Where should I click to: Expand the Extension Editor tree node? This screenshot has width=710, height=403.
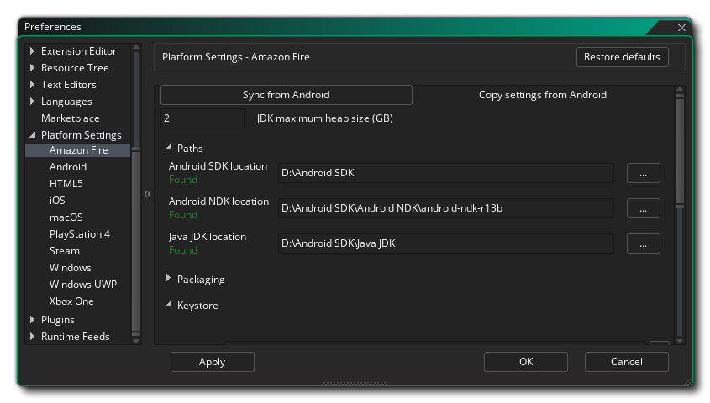pos(33,51)
